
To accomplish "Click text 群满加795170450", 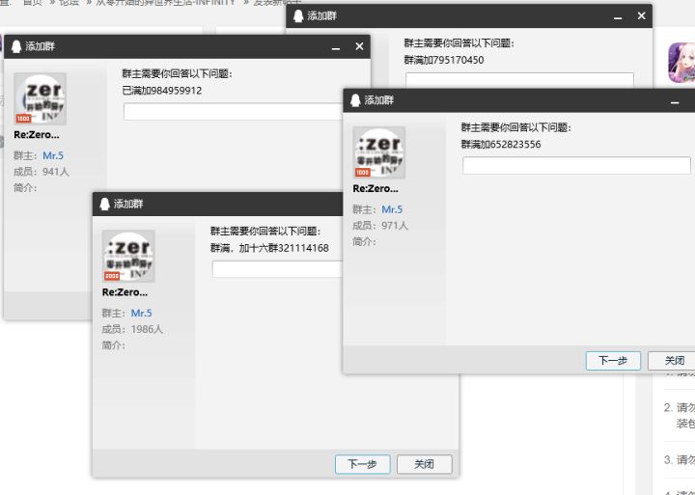I will tap(444, 60).
